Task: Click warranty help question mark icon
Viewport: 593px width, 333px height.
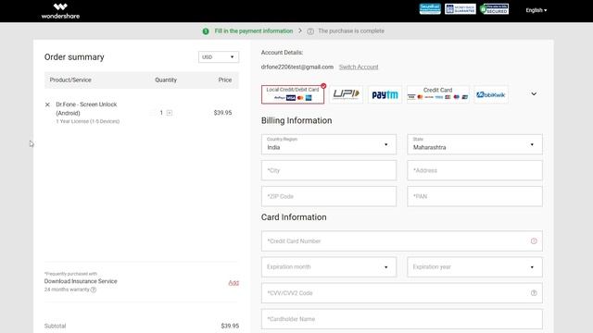Action: point(94,290)
